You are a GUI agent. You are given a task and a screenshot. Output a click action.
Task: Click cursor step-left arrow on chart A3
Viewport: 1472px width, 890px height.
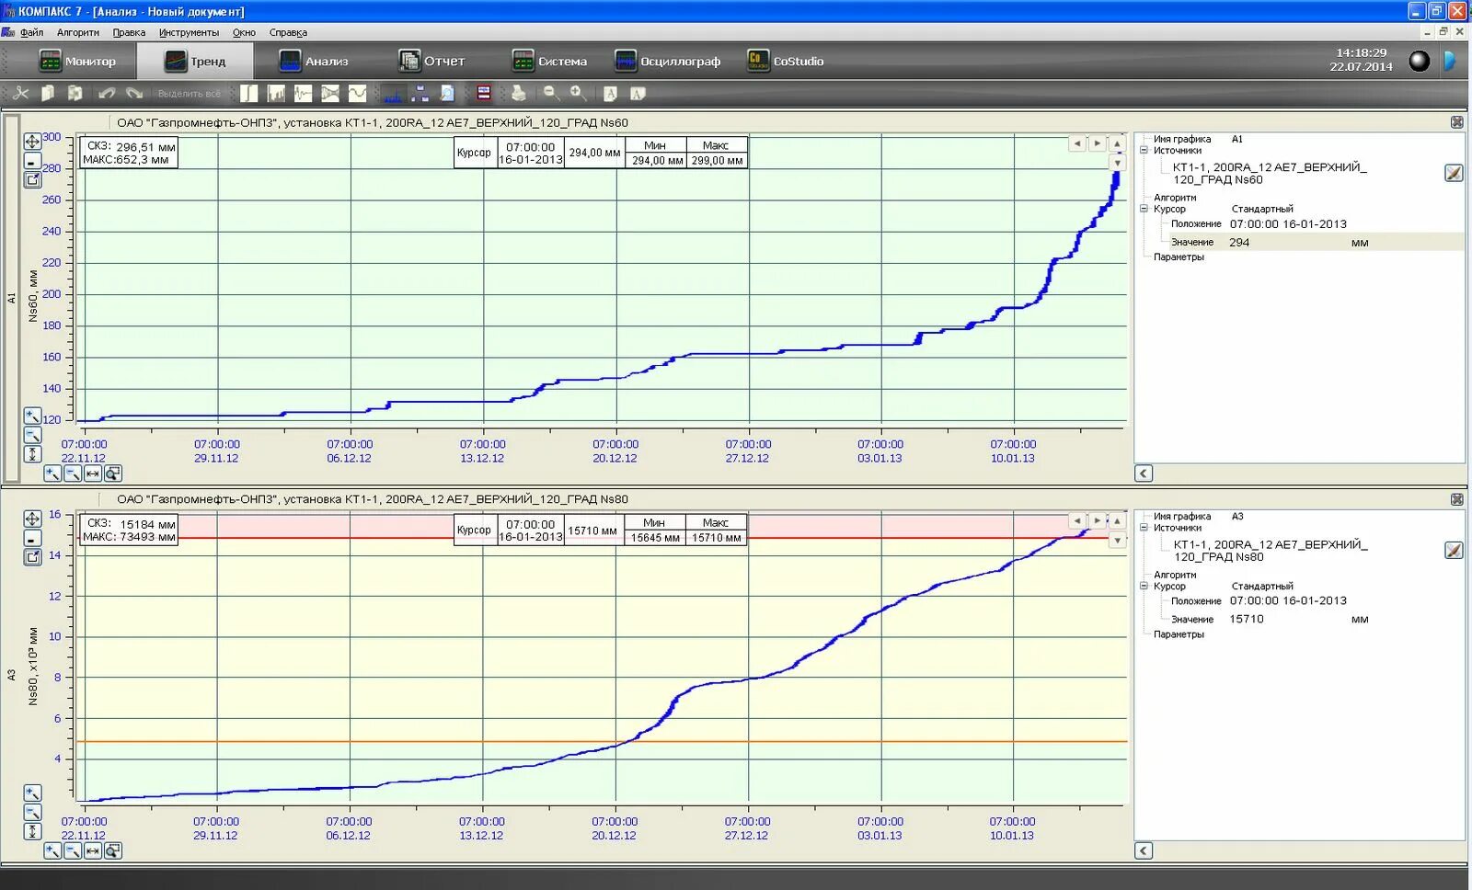[x=1077, y=520]
